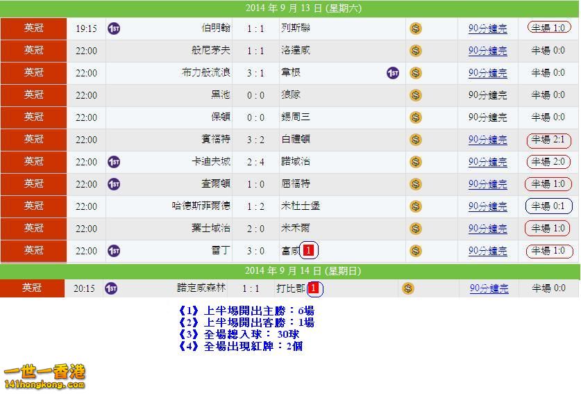Select the team name 白禮頓
581x394 pixels.
pyautogui.click(x=296, y=140)
